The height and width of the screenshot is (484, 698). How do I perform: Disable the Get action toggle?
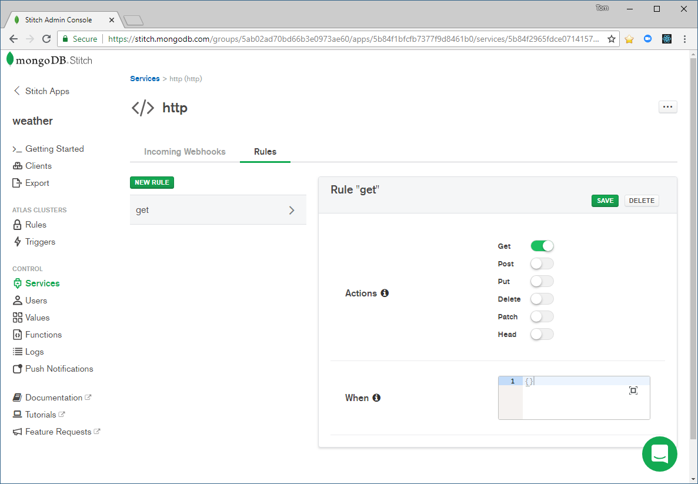[542, 246]
